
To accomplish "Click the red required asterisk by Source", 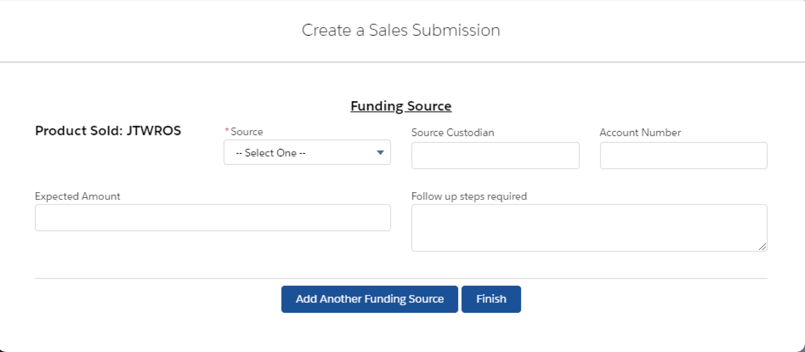I will point(227,131).
